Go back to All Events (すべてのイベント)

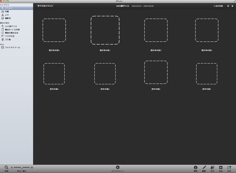[x=45, y=6]
